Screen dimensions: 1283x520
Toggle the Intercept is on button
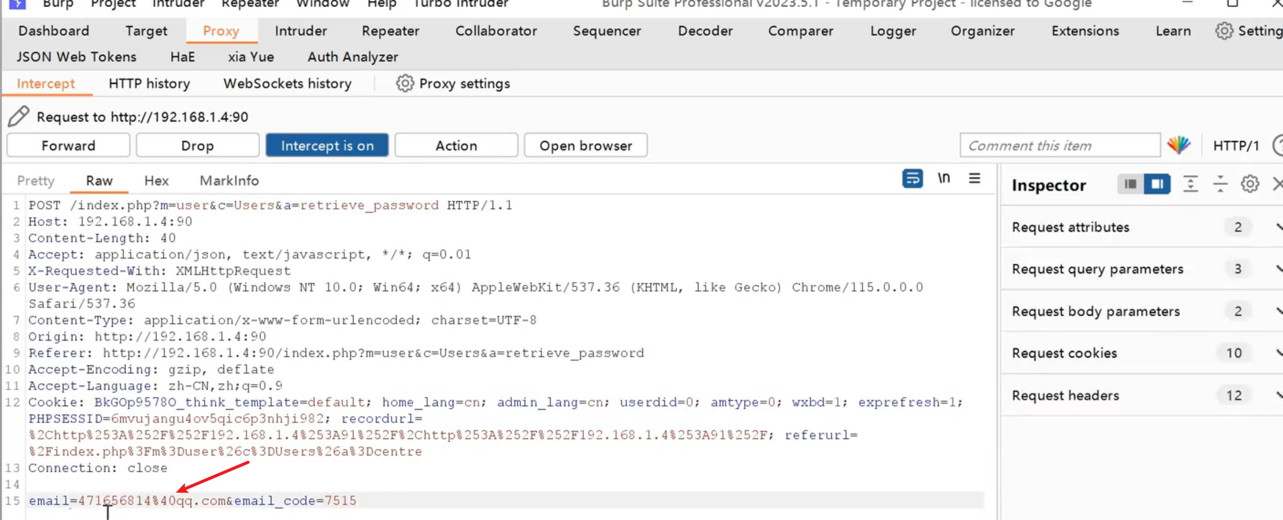327,145
